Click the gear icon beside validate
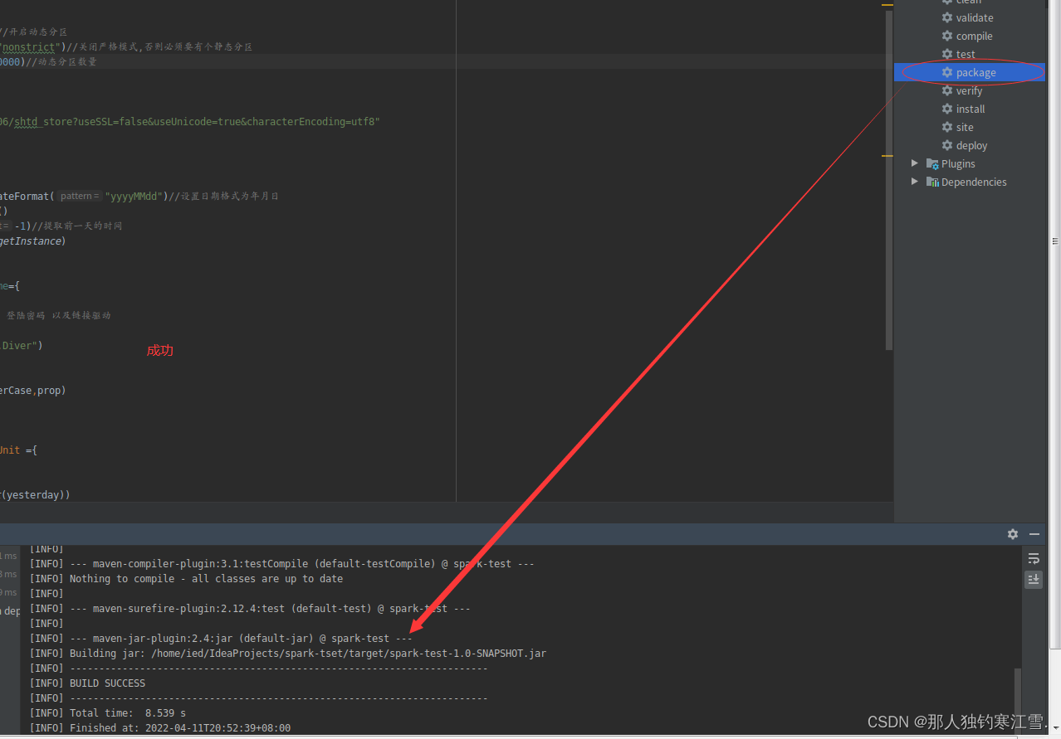 (x=947, y=17)
